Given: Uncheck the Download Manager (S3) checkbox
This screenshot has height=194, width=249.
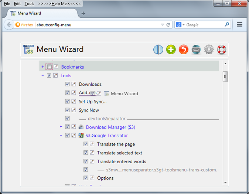Looking at the screenshot, I should (x=67, y=127).
